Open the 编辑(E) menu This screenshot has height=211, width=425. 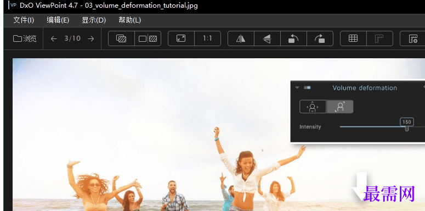[58, 20]
